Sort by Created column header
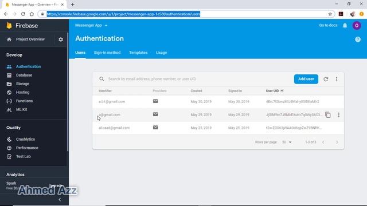The image size is (367, 206). pyautogui.click(x=196, y=91)
